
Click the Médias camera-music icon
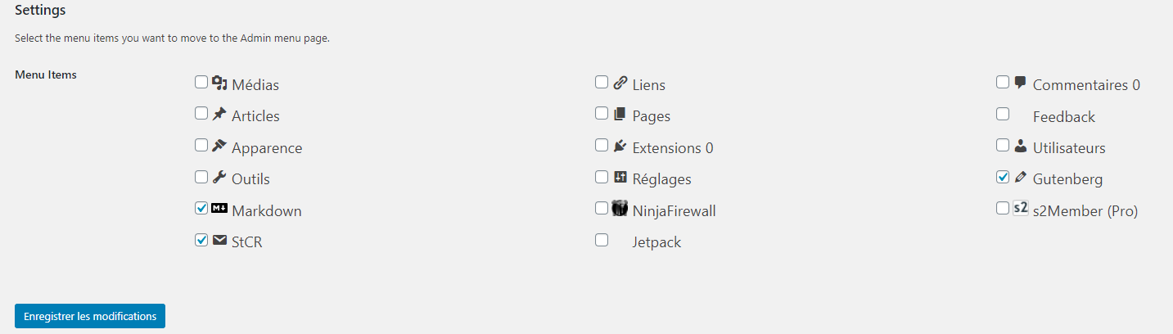click(219, 83)
